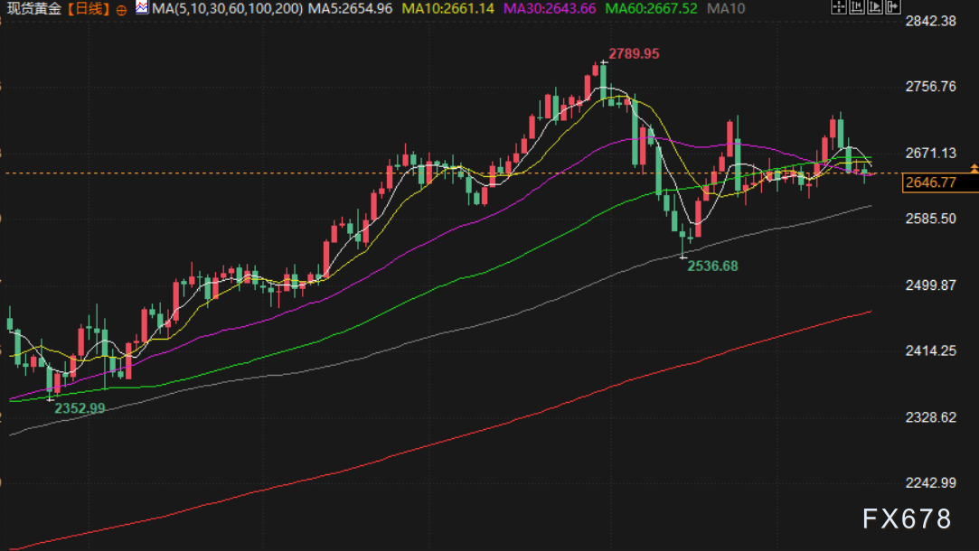Toggle the magenta MA30:2643.66 label
979x551 pixels.
coord(550,9)
